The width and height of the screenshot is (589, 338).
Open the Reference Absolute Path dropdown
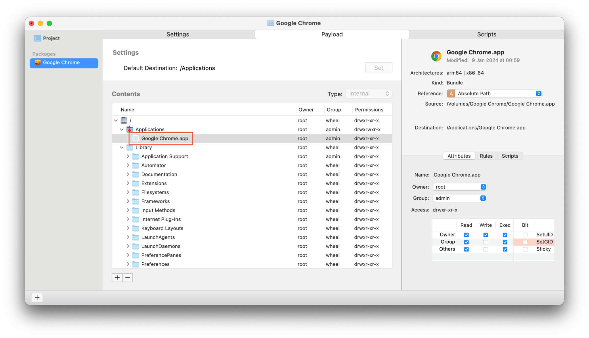click(x=494, y=93)
